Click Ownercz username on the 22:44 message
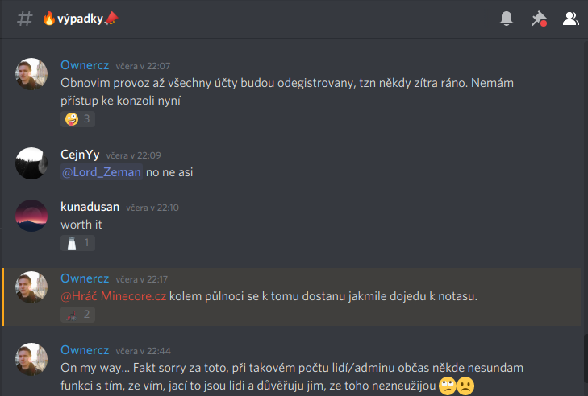Screen dimensions: 588x396 (x=85, y=350)
